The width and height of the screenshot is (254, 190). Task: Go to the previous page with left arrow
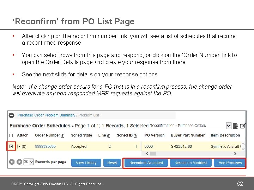(x=12, y=162)
